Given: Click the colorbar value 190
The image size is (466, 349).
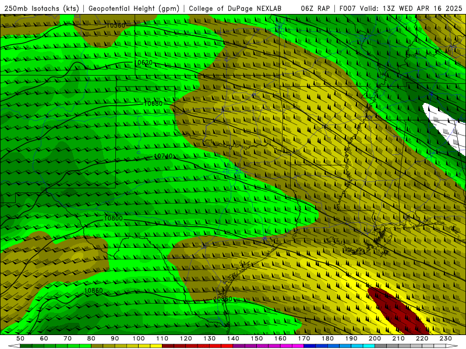Looking at the screenshot, I should point(351,339).
